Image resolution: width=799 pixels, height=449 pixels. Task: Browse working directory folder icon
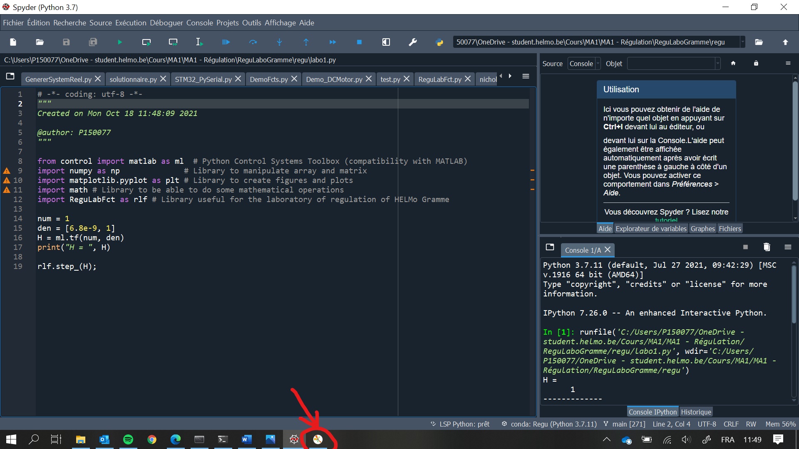pos(759,42)
